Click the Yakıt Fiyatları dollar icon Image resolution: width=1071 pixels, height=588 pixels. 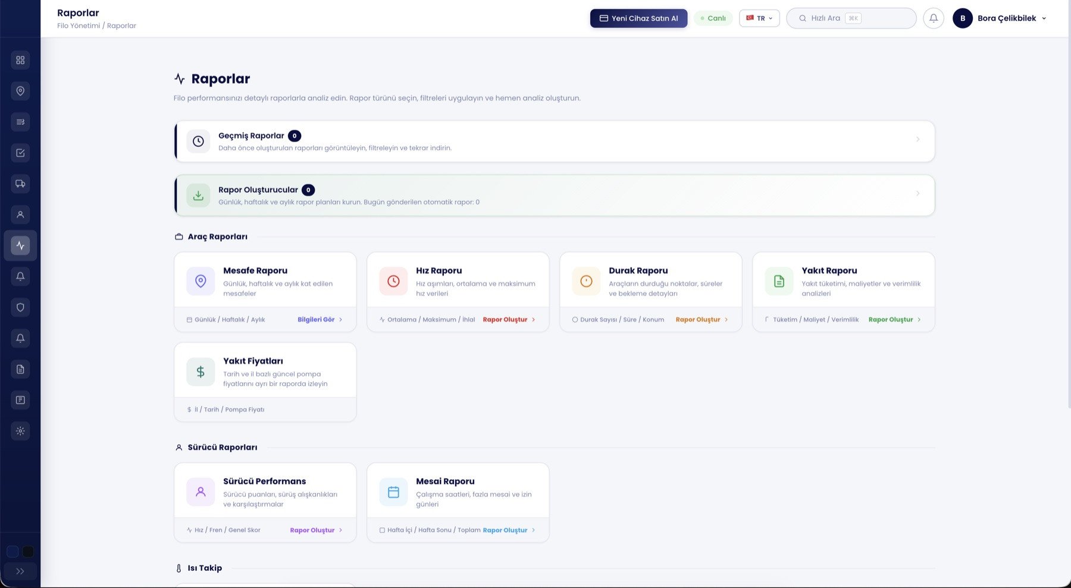[201, 372]
